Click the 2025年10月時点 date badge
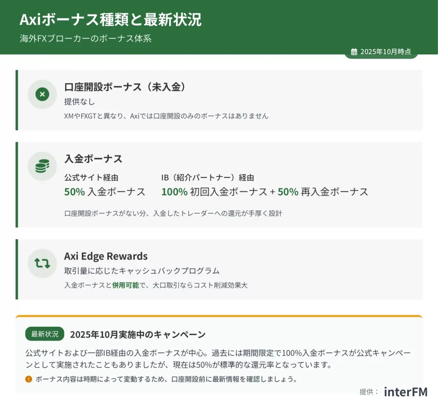Image resolution: width=438 pixels, height=409 pixels. [x=381, y=52]
